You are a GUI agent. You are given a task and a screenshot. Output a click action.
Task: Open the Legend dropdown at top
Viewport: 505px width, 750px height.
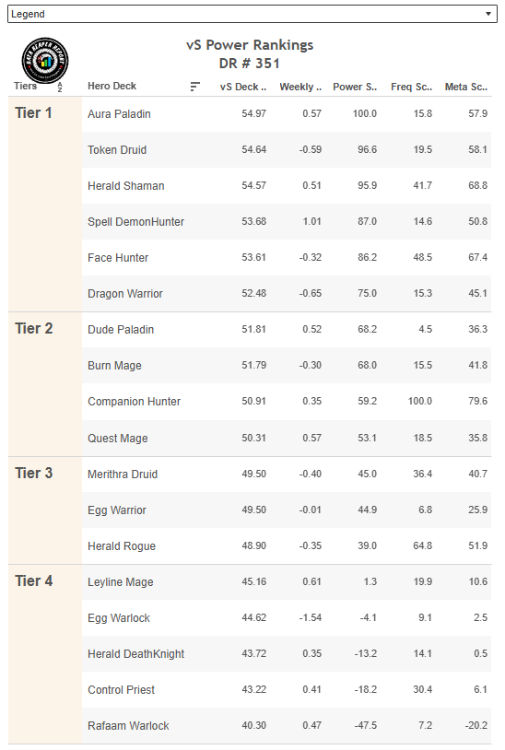[252, 14]
